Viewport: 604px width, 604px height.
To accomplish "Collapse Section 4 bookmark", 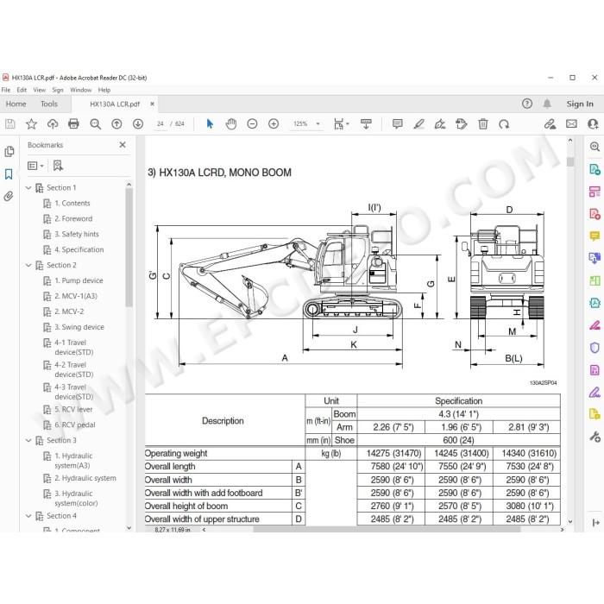I will tap(28, 516).
